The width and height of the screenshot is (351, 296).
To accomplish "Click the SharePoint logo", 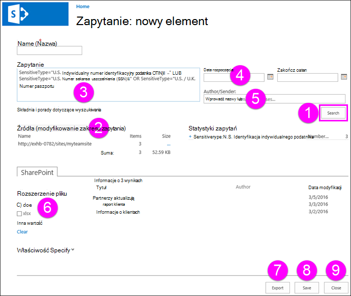I will point(36,14).
